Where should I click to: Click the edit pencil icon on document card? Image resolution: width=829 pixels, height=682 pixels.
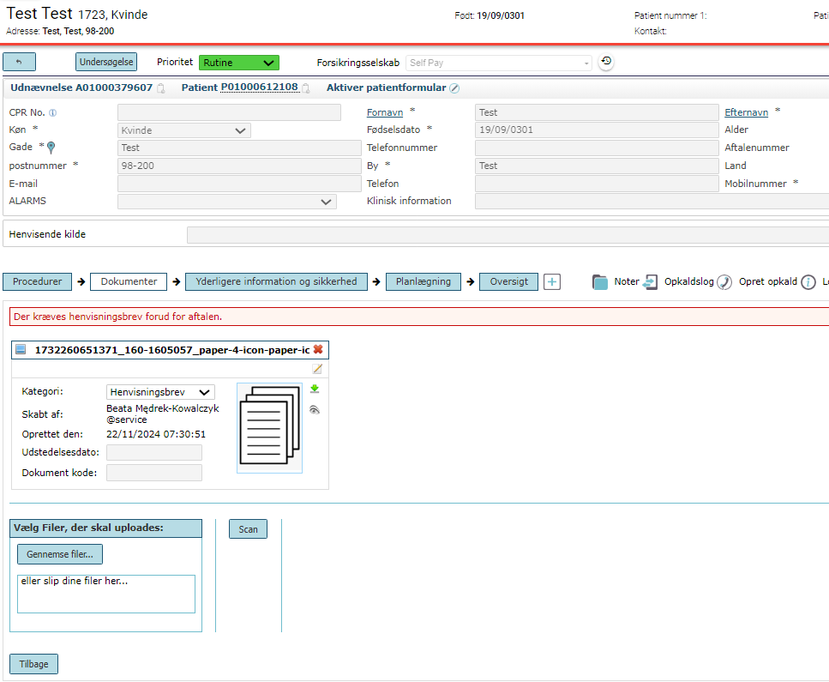coord(317,369)
